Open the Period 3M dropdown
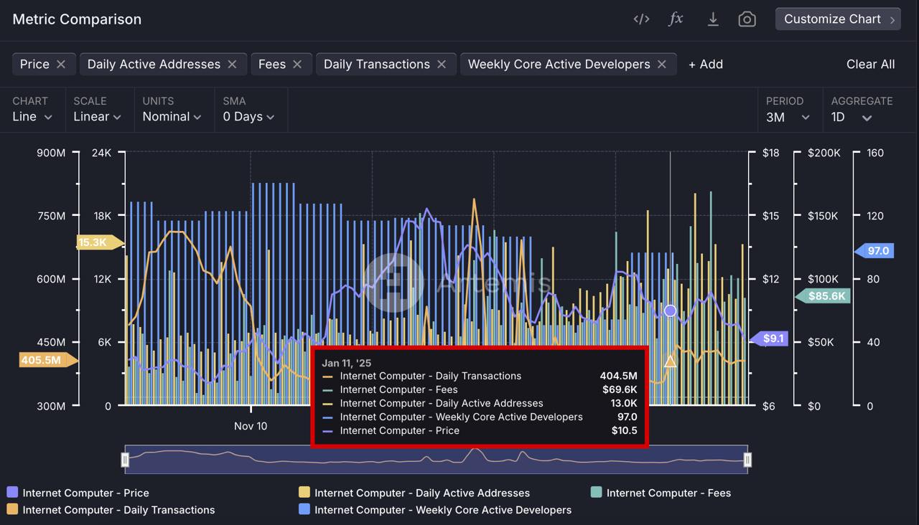 788,117
